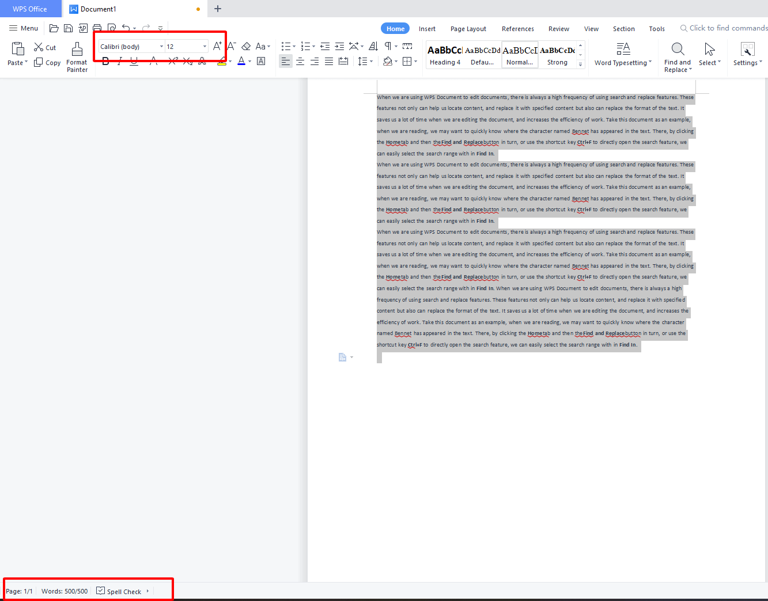This screenshot has height=601, width=768.
Task: Toggle italic formatting
Action: point(119,61)
